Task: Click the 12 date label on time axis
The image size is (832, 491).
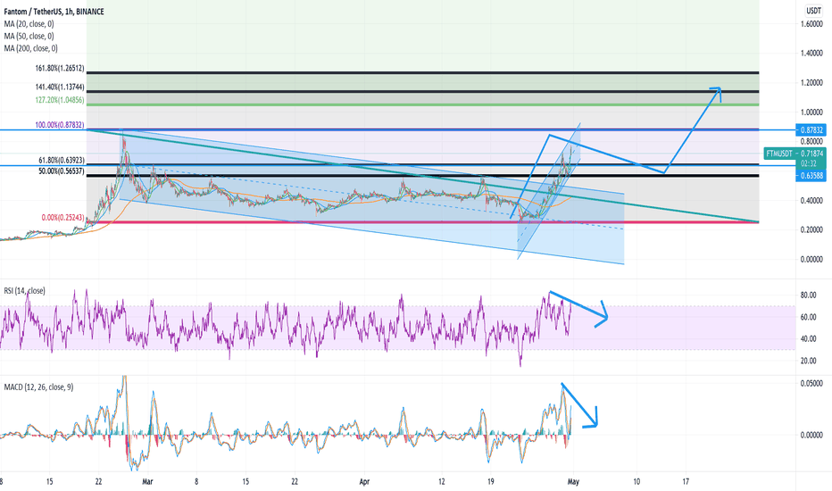Action: click(442, 482)
